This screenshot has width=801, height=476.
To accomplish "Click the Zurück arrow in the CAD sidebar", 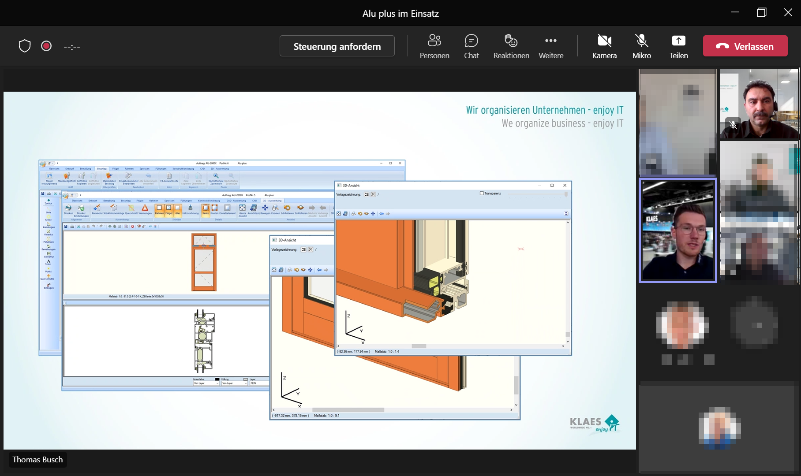I will point(49,202).
